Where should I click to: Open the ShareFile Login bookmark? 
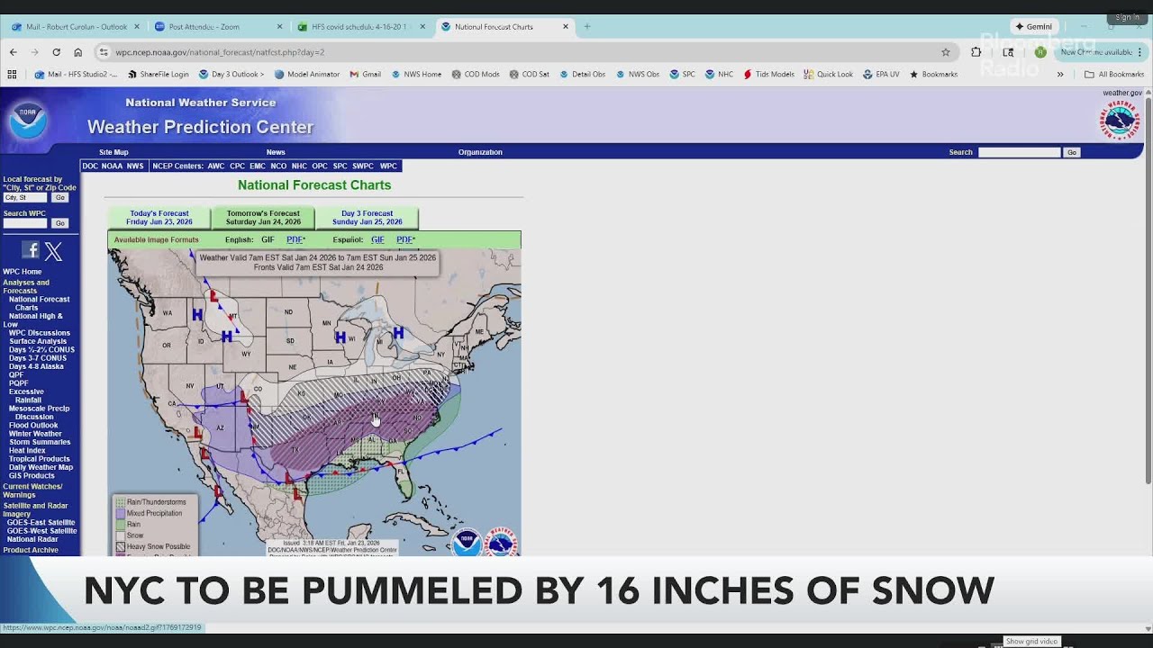(158, 75)
